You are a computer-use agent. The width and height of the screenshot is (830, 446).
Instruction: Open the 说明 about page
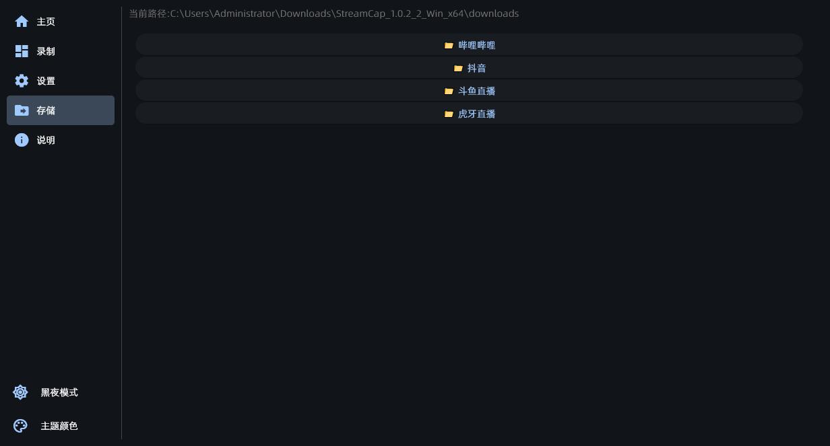coord(46,140)
